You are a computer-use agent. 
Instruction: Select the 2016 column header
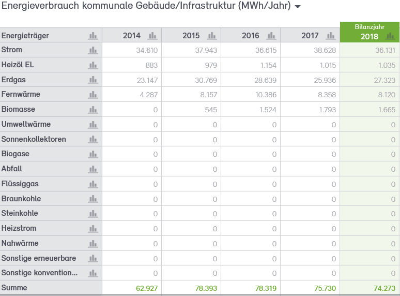click(x=251, y=36)
